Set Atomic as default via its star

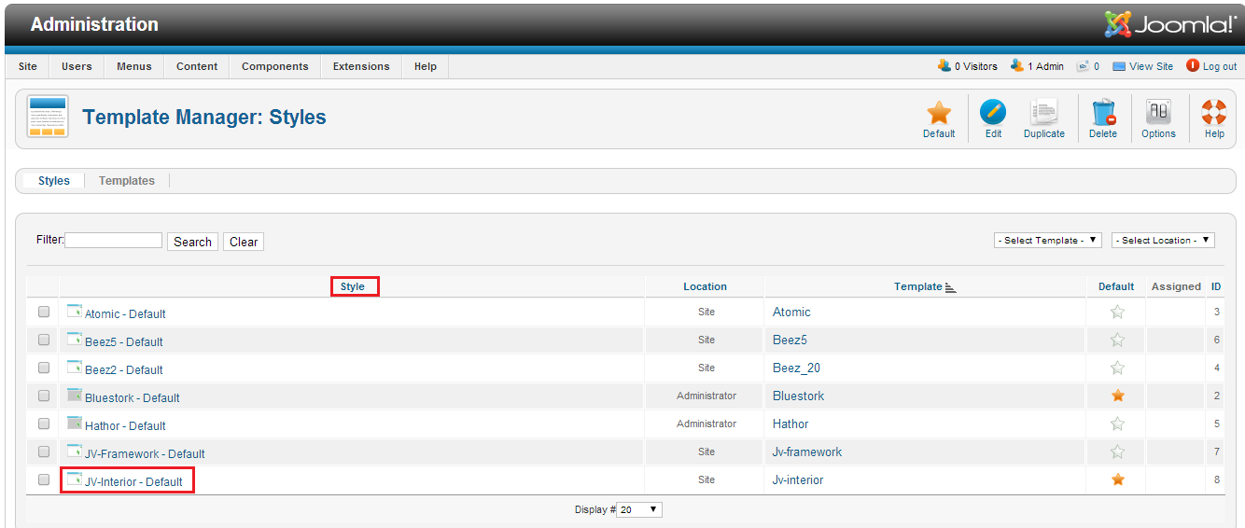tap(1117, 313)
